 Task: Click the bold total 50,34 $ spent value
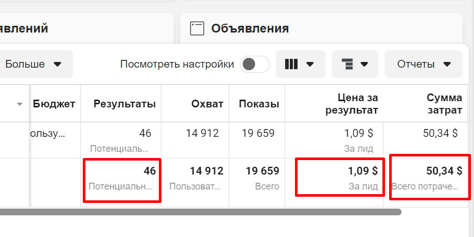click(444, 171)
